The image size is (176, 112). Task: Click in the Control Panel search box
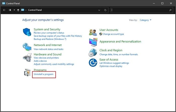[x=140, y=10]
